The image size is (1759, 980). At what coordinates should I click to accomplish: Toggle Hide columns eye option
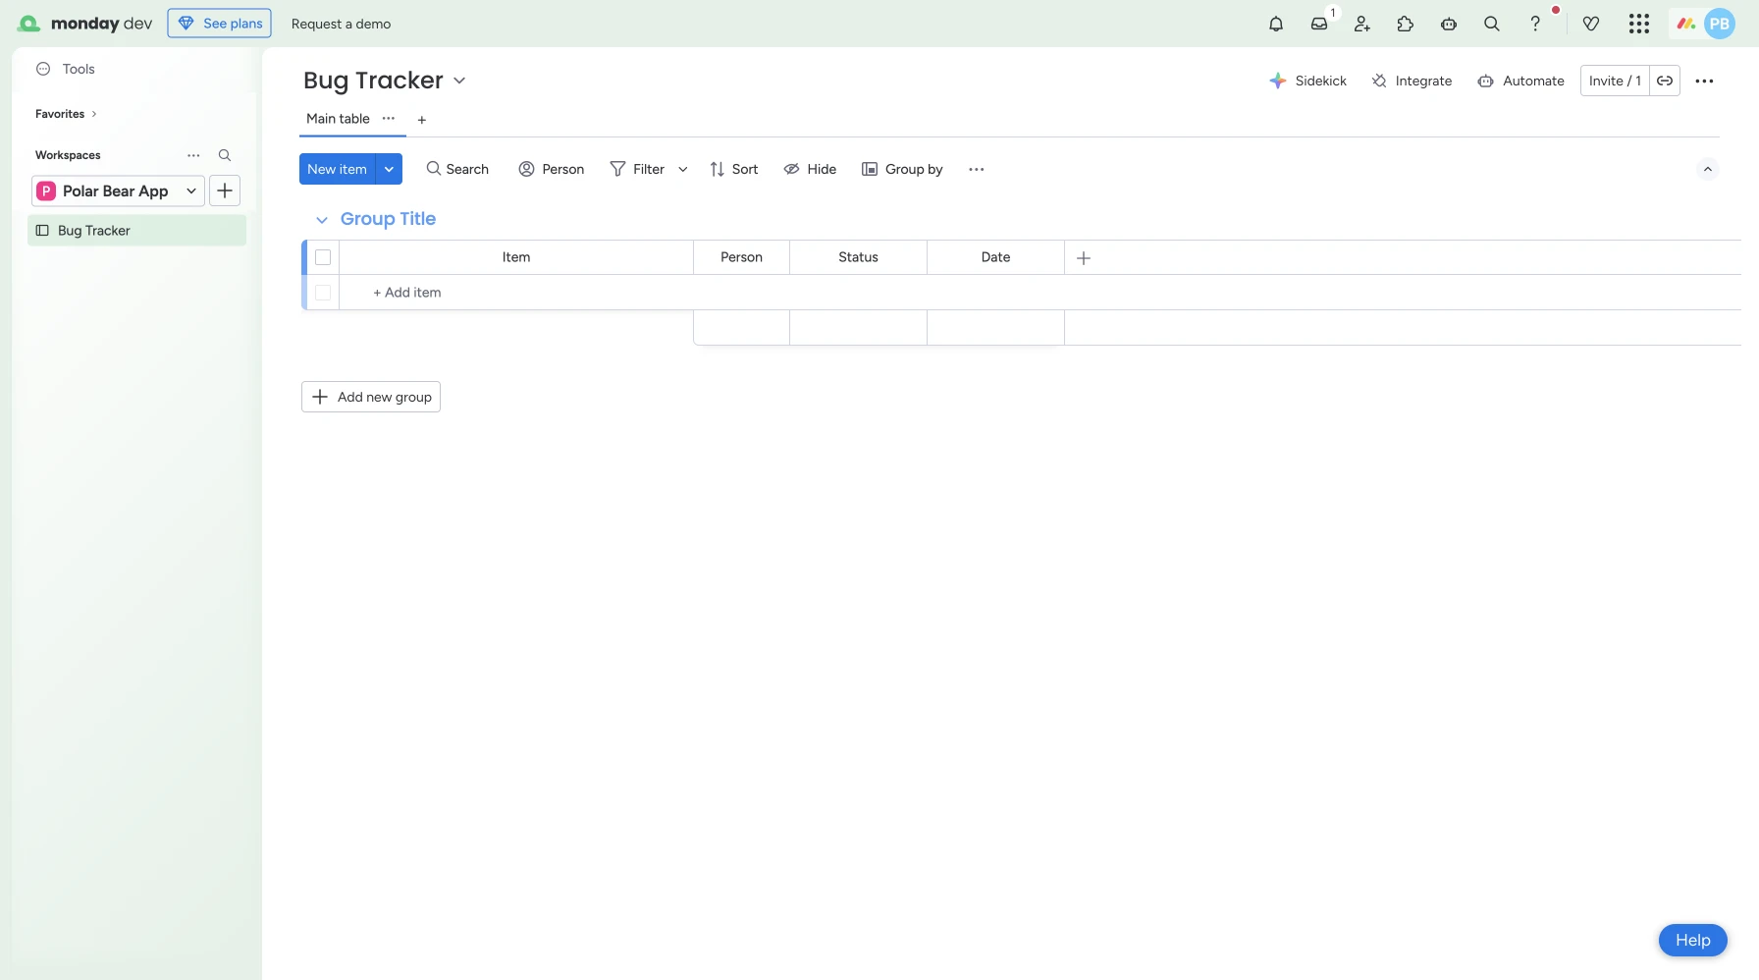[810, 169]
